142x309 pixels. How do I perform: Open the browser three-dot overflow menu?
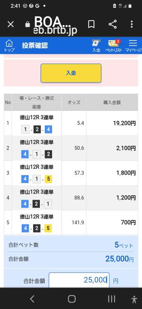pos(132,25)
